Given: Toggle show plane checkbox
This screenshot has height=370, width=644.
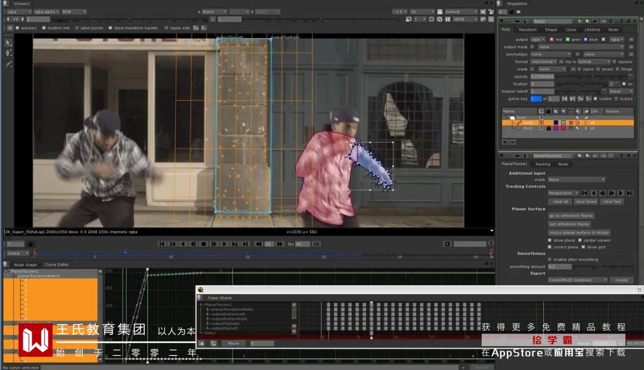Looking at the screenshot, I should [550, 240].
